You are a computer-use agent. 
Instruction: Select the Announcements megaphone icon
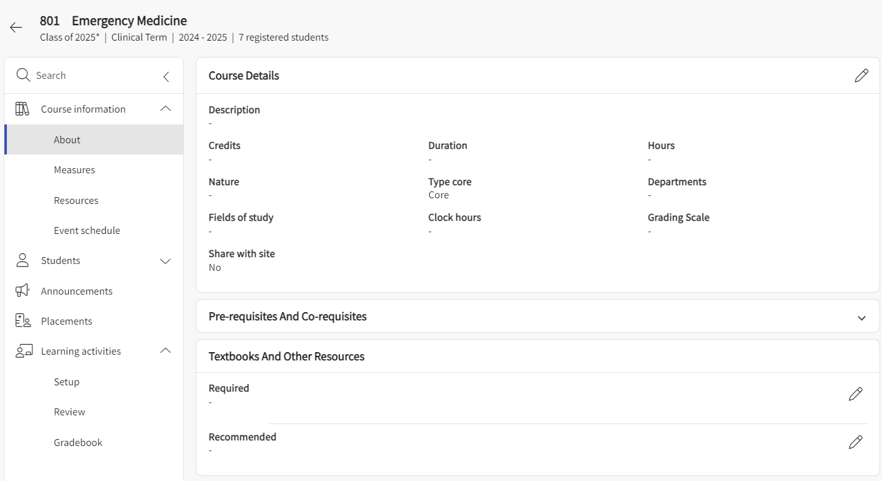(23, 290)
